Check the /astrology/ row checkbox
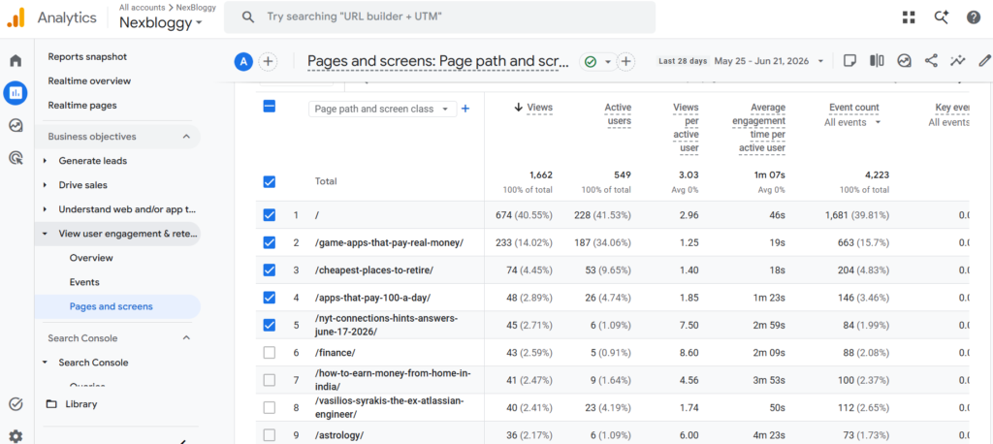The height and width of the screenshot is (444, 993). tap(270, 435)
